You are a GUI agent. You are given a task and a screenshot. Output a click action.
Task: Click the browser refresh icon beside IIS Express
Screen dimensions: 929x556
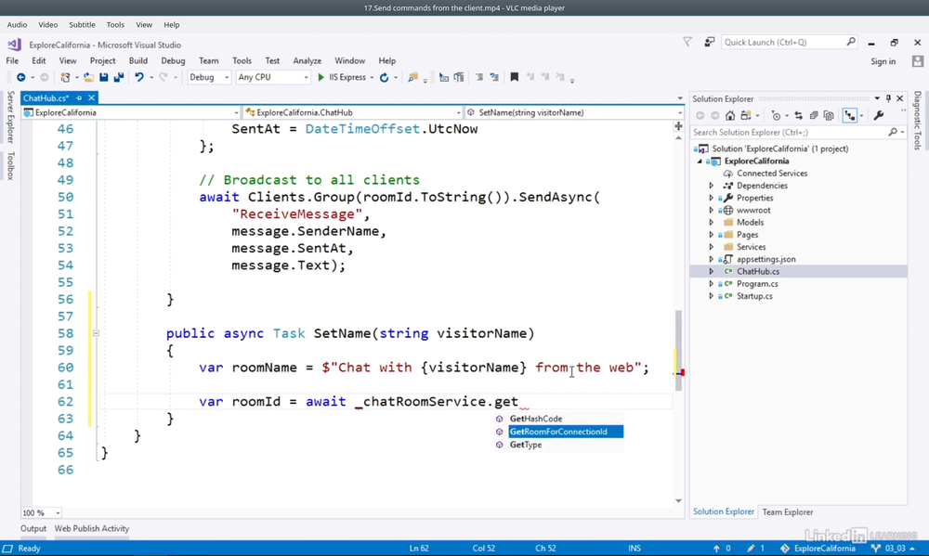(384, 78)
